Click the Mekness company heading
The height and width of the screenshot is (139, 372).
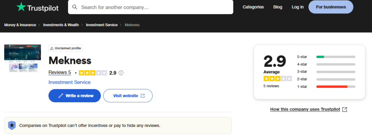click(x=70, y=61)
